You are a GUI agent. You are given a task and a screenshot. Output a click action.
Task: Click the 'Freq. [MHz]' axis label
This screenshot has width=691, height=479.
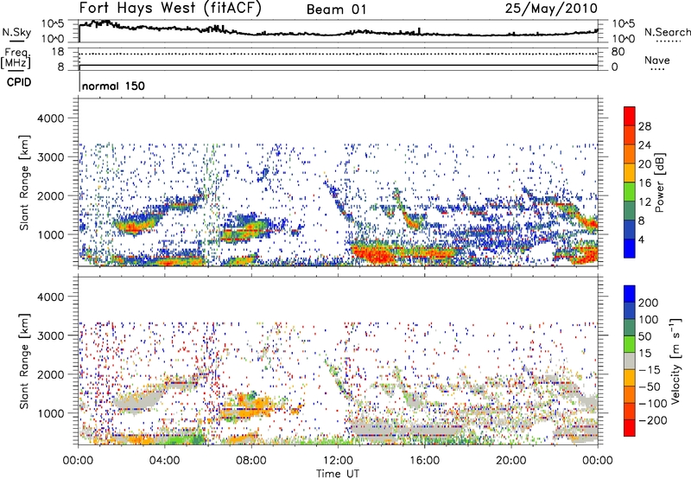(x=16, y=58)
